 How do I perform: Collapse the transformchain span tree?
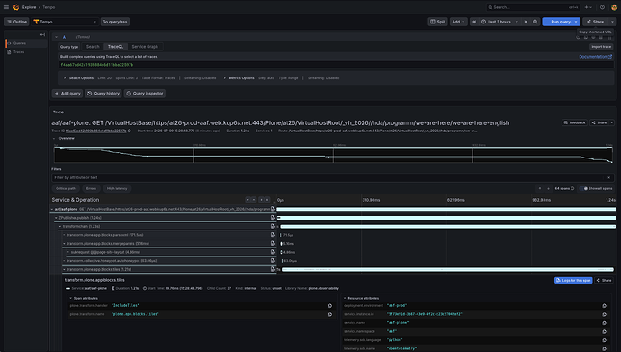[x=60, y=227]
